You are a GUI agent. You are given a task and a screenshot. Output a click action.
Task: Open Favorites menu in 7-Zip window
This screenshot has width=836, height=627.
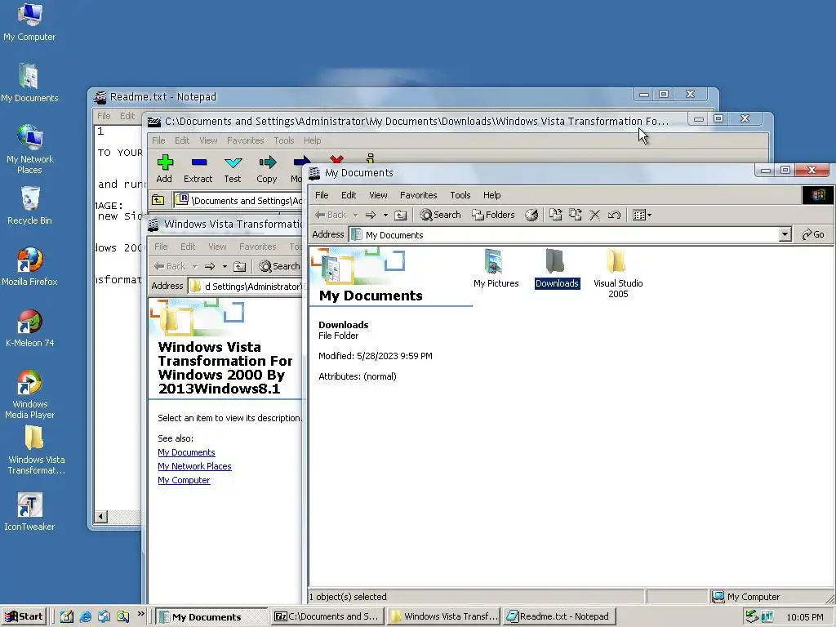[245, 140]
